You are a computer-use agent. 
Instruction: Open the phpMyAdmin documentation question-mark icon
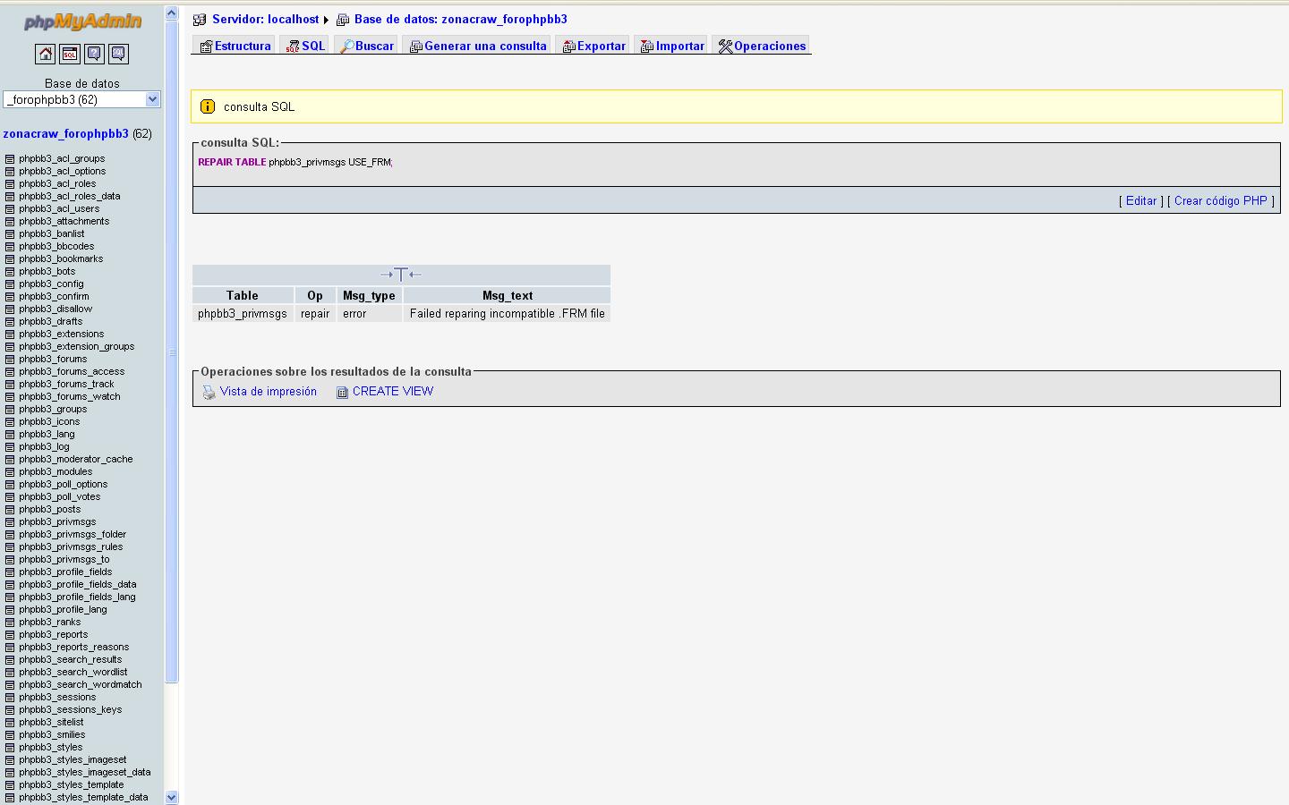point(94,55)
